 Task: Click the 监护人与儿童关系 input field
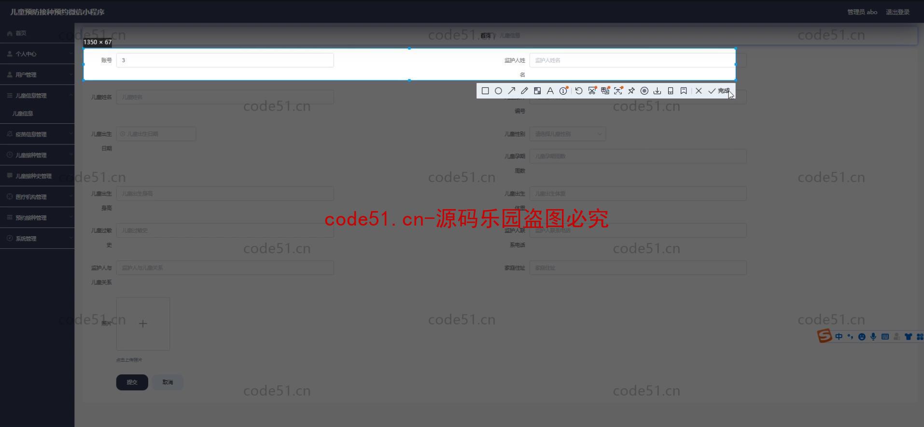(x=225, y=268)
